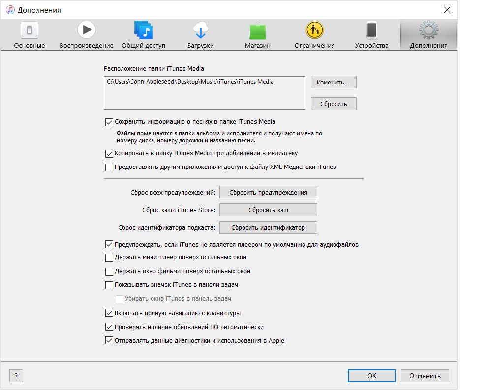Click the iTunes Media folder path field
Viewport: 486px width, 390px height.
click(205, 92)
